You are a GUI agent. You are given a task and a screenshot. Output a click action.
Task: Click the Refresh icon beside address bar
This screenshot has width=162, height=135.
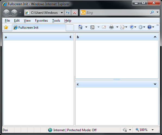coord(68,13)
